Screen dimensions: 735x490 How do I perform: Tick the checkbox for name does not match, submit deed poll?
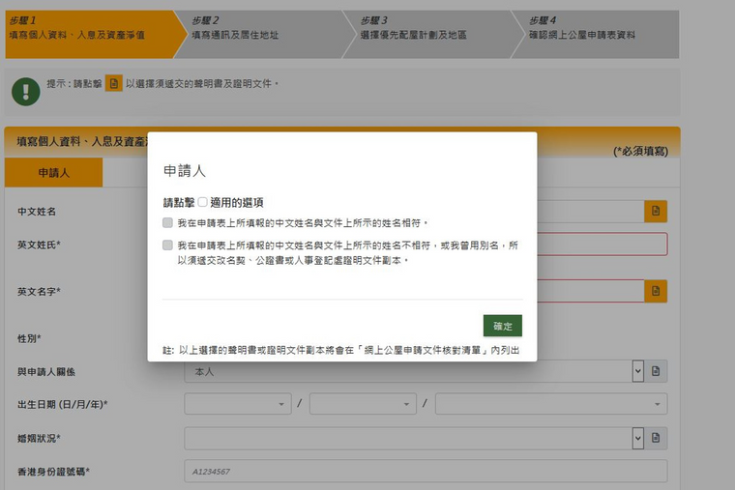click(167, 245)
